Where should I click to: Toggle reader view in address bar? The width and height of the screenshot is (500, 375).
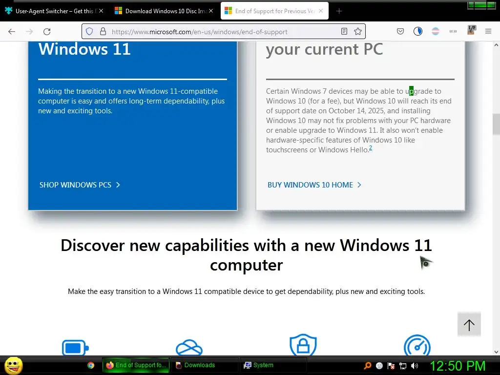[344, 31]
